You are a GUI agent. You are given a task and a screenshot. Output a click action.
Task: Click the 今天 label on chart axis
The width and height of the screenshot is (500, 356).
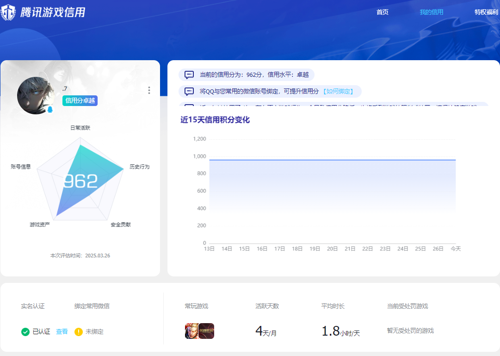click(456, 249)
